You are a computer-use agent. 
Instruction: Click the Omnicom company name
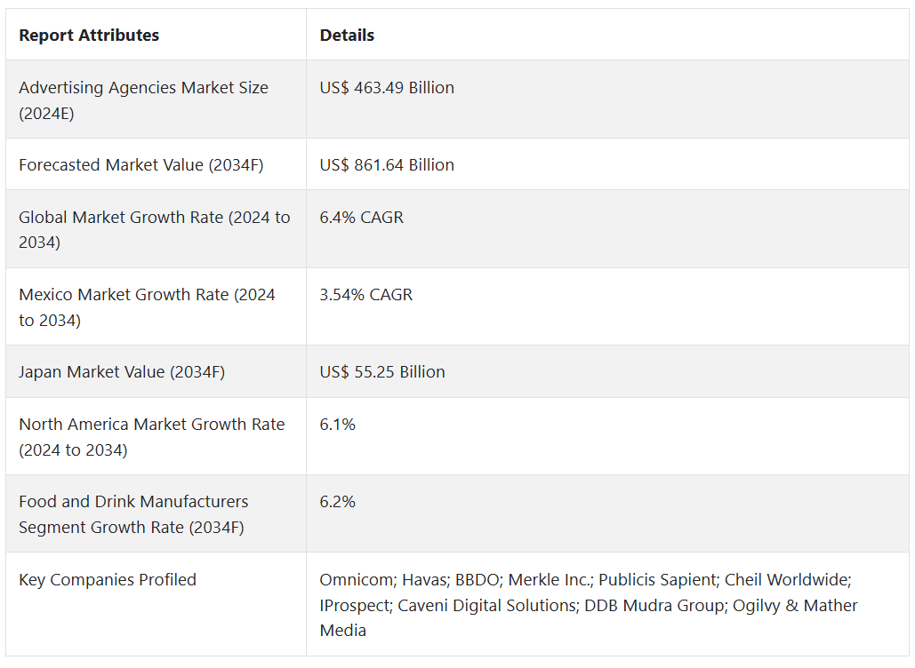tap(356, 580)
